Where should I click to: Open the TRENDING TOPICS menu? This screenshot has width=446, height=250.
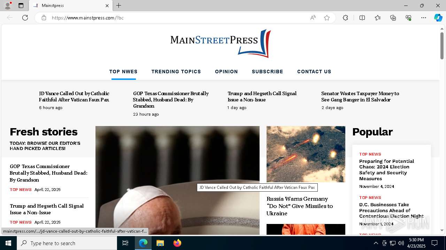pyautogui.click(x=176, y=72)
